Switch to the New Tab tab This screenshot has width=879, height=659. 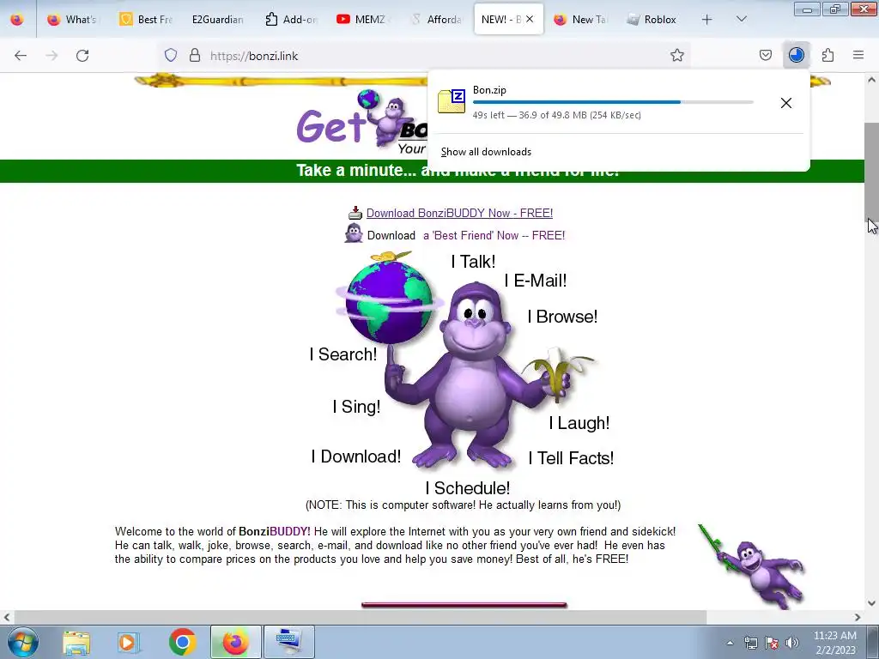[x=581, y=20]
